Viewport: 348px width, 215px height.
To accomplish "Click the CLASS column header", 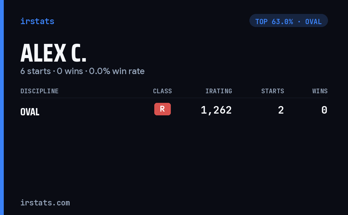I will (162, 91).
